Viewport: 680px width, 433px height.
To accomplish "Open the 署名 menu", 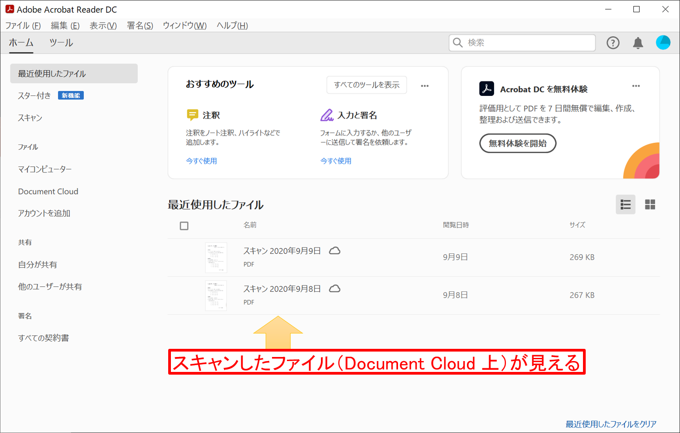I will point(140,26).
